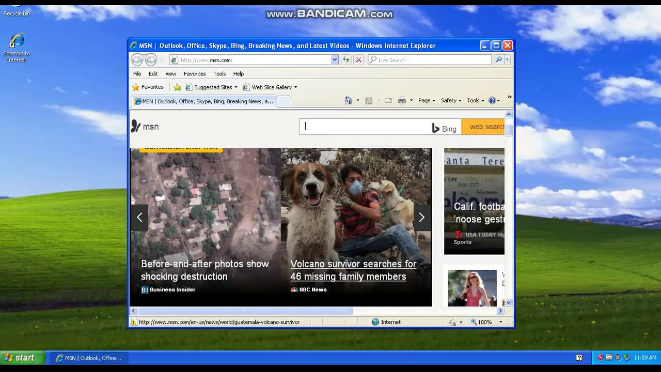Open 'Volcano survivor searches for 46 missing' headline
661x372 pixels.
click(x=353, y=270)
